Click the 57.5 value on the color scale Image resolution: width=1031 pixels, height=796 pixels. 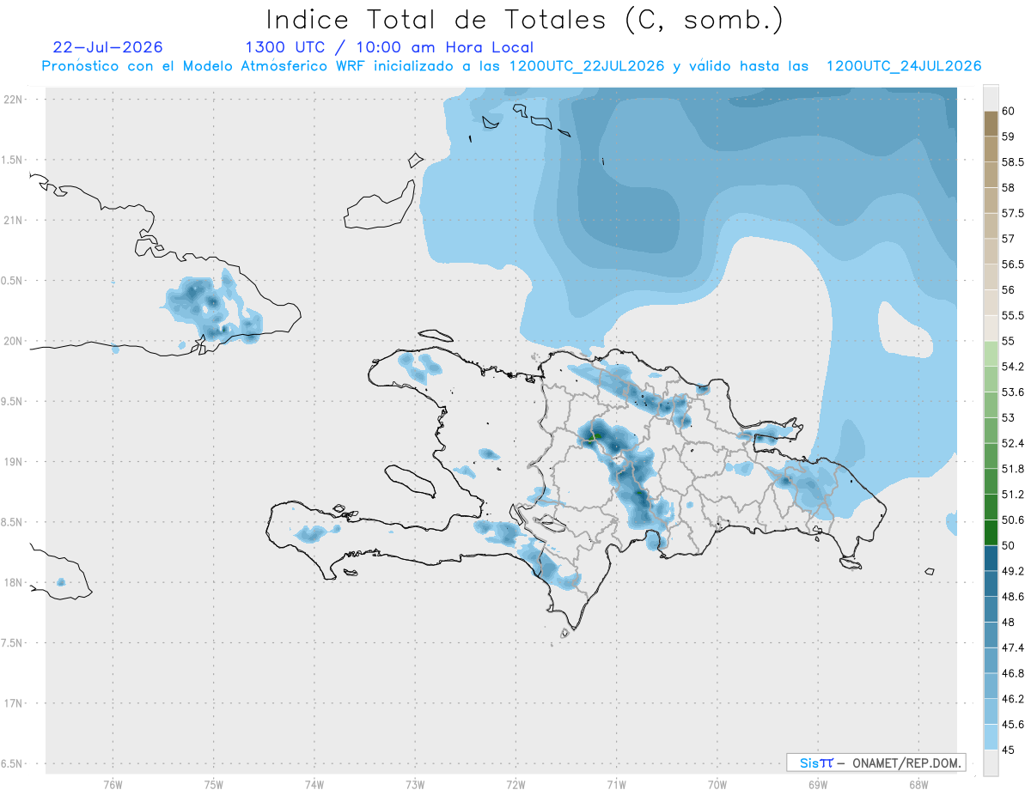tap(1013, 213)
